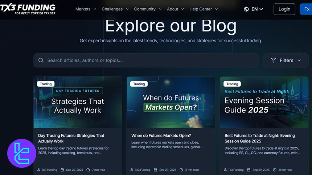Open the Community menu

click(147, 9)
